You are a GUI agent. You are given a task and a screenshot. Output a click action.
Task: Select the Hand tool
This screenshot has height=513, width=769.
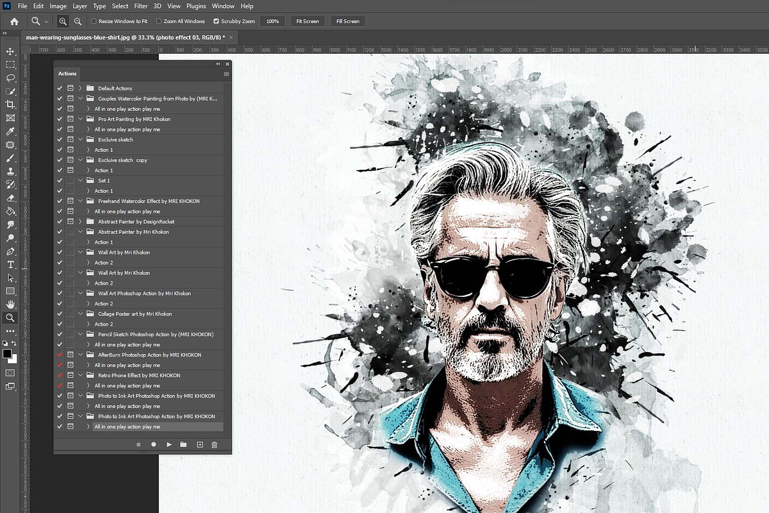click(x=10, y=304)
